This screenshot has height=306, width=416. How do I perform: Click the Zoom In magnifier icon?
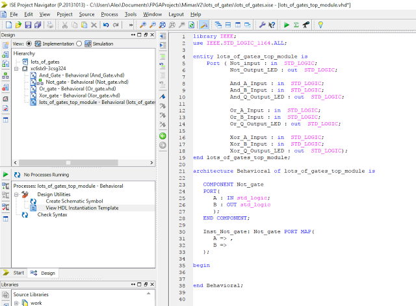click(x=144, y=25)
